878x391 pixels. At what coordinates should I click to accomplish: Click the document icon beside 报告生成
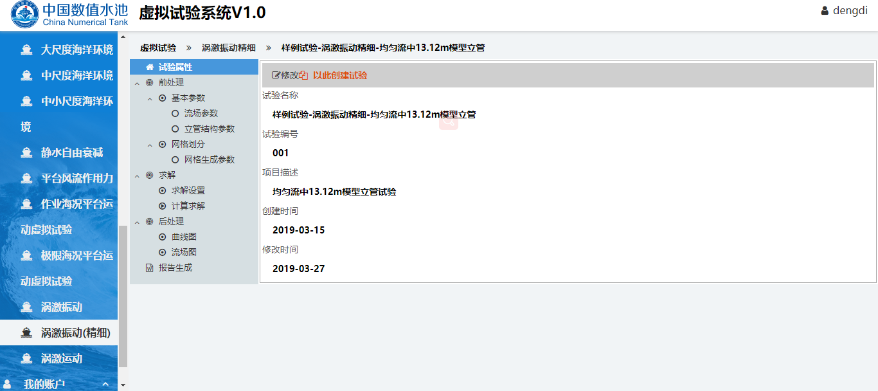tap(150, 268)
